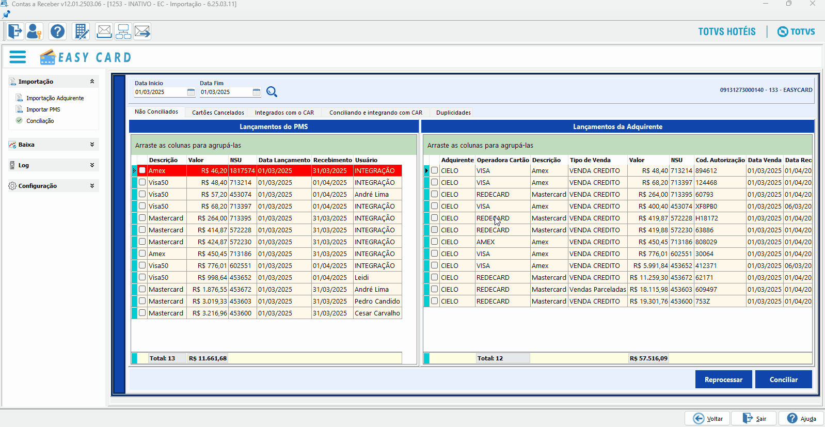
Task: Check the Adquirente row valued R$ 19.301,76
Action: [x=434, y=301]
